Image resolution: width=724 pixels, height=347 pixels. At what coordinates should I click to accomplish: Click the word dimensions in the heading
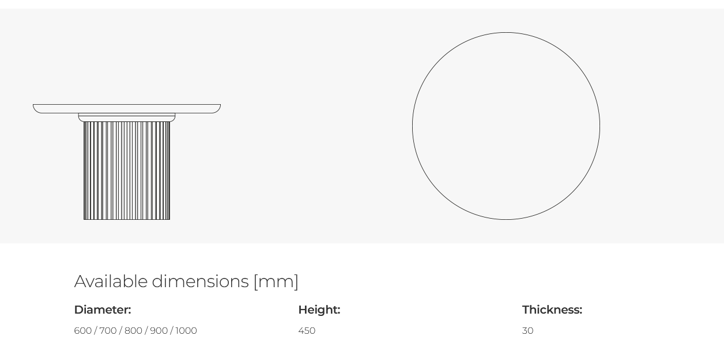pyautogui.click(x=201, y=281)
